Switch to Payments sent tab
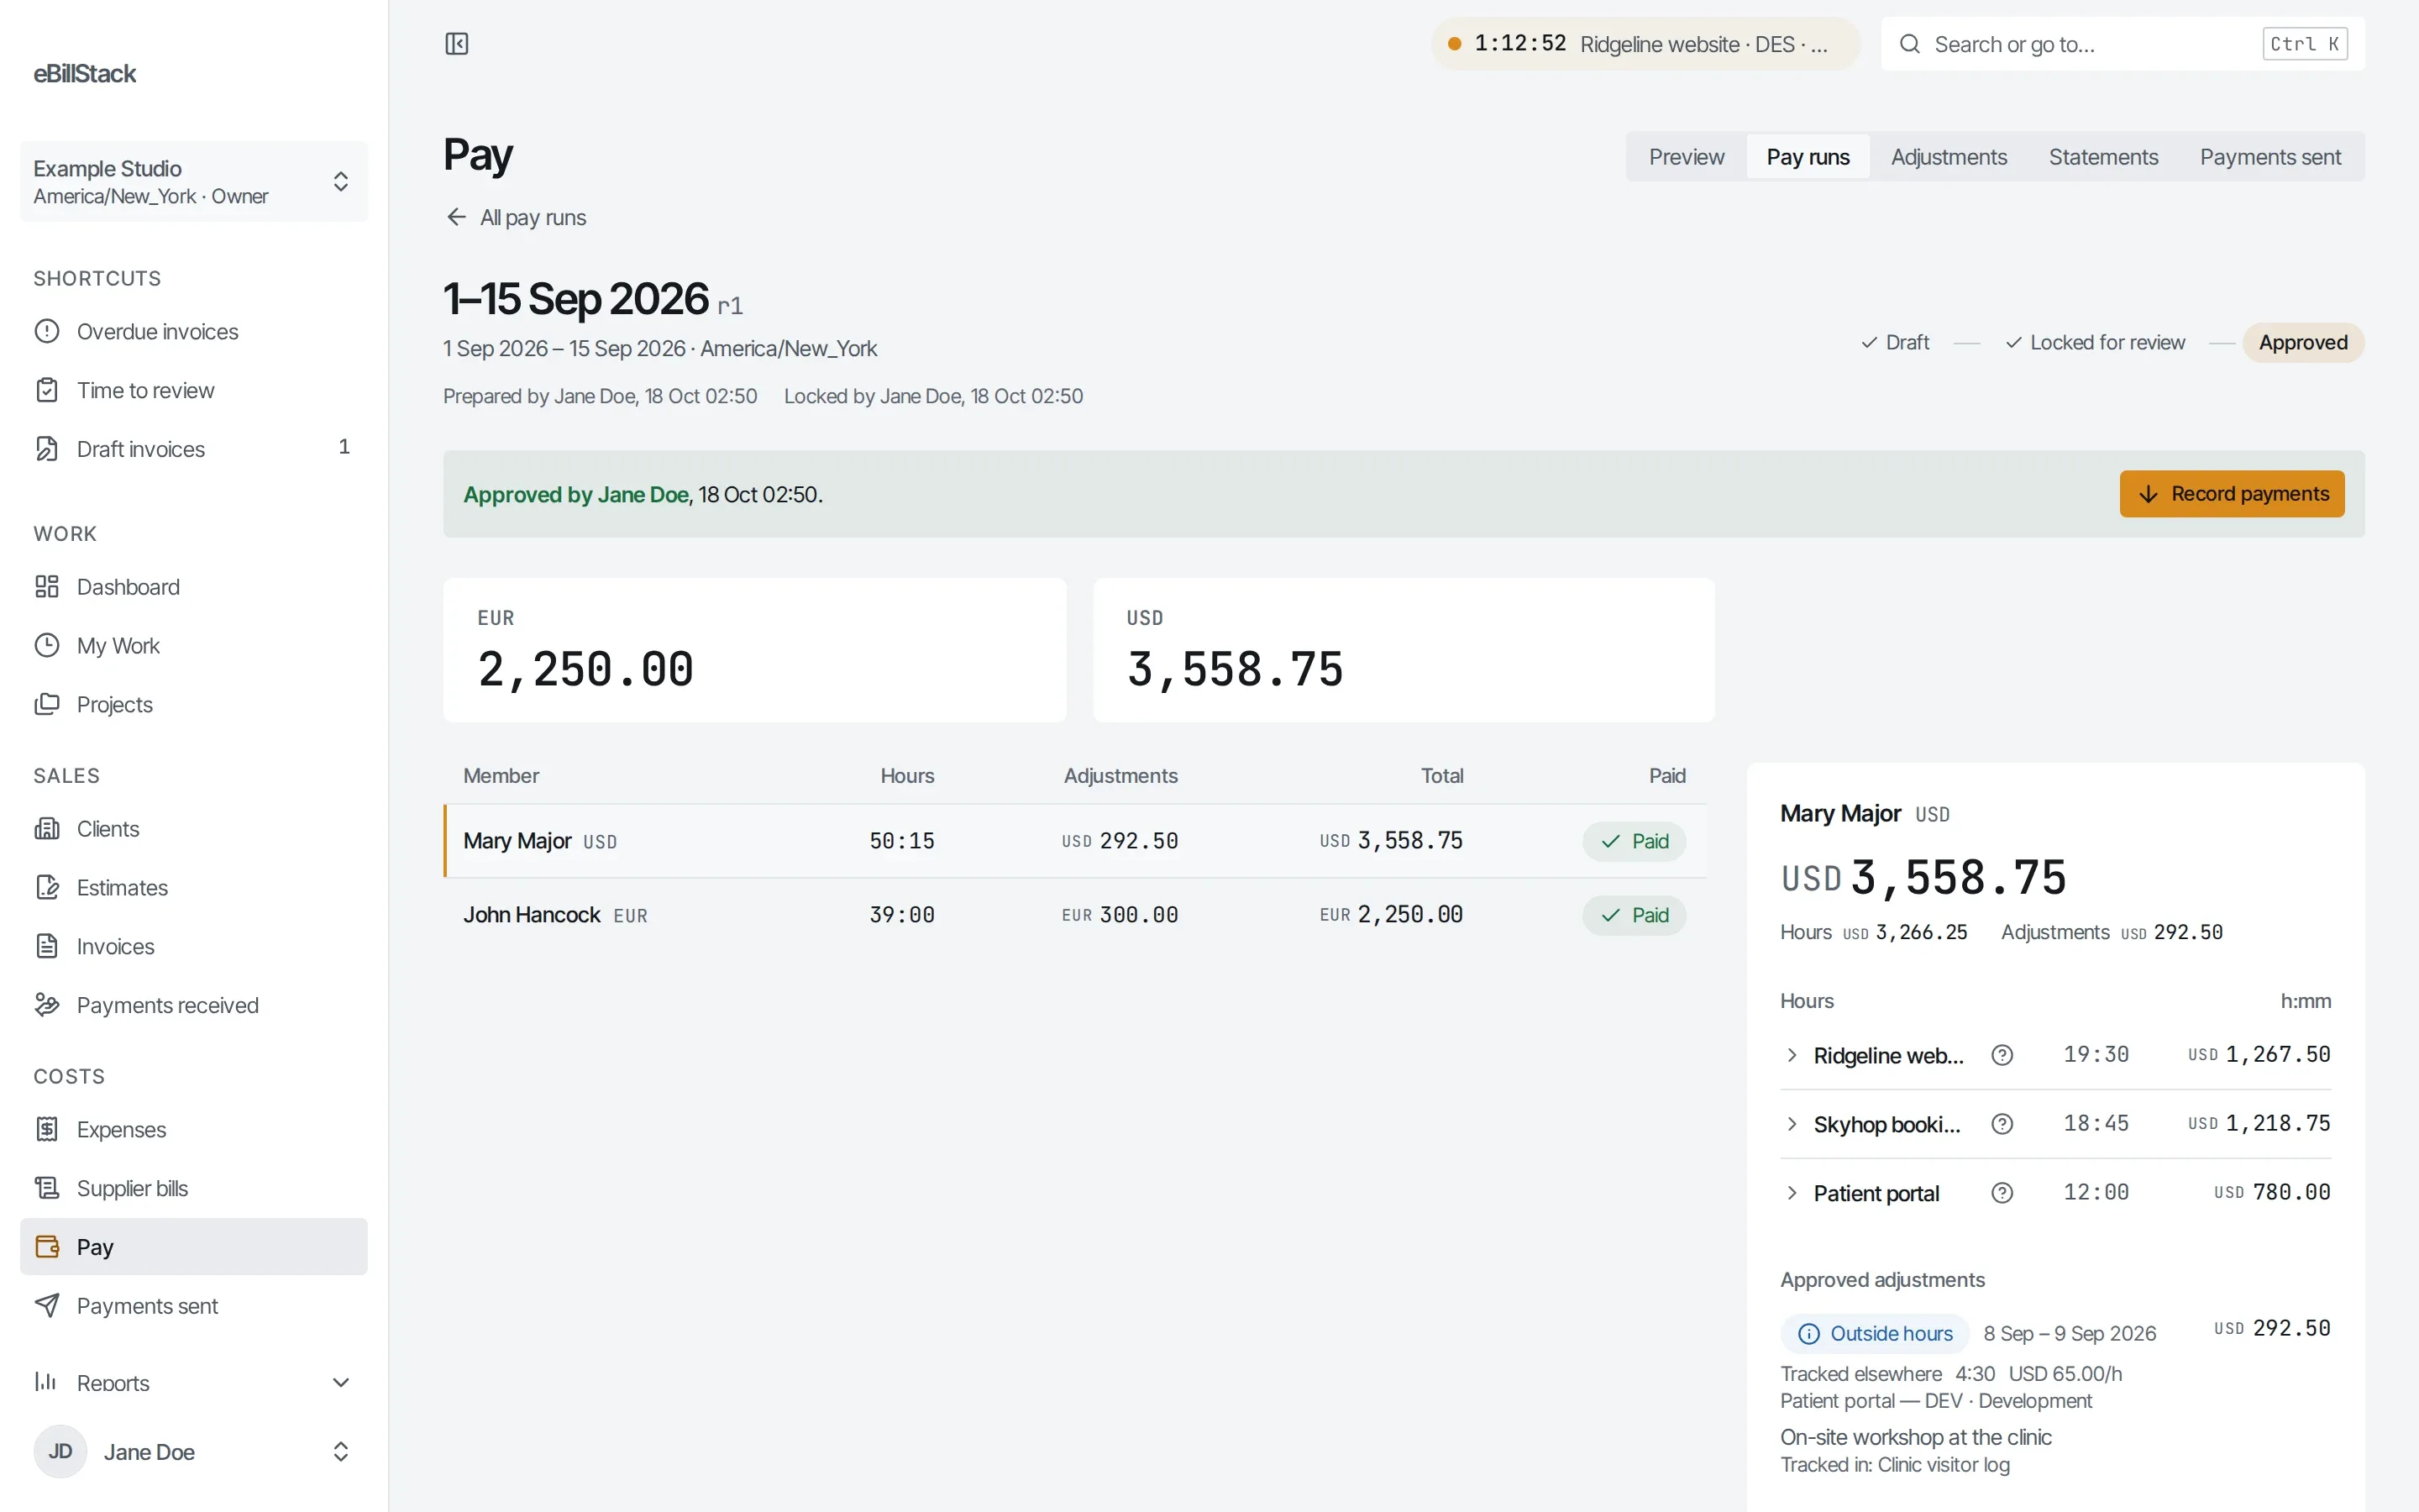The width and height of the screenshot is (2419, 1512). [2270, 157]
